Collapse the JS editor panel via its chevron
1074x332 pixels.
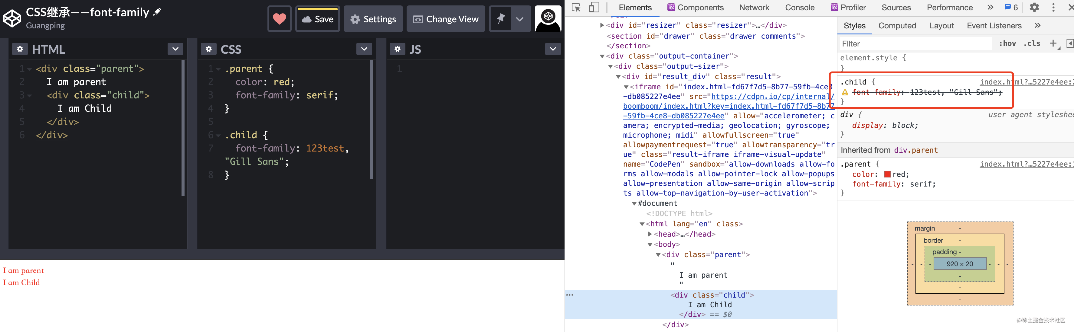click(552, 49)
